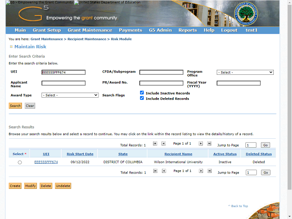Collapse the Maintain Risk section expander
Image resolution: width=292 pixels, height=219 pixels.
[x=11, y=47]
